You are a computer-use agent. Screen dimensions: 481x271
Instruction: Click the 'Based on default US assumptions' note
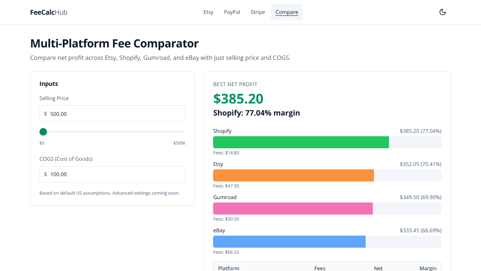coord(109,193)
